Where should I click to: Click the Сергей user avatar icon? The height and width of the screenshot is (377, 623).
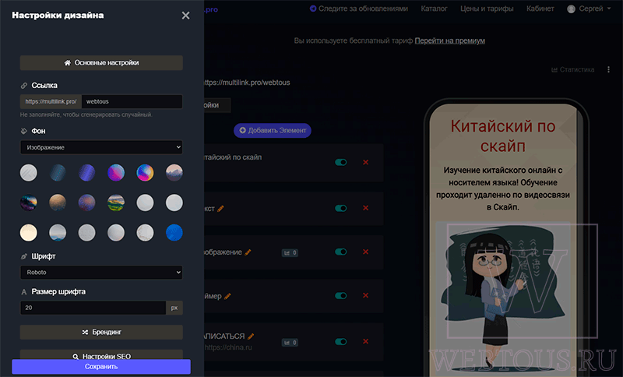572,9
